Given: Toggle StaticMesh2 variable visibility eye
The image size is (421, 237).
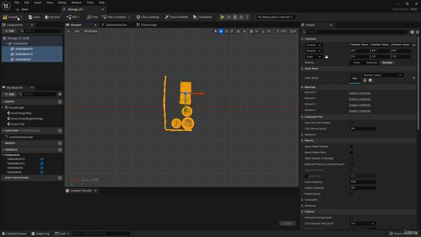Looking at the screenshot, I should 42,168.
